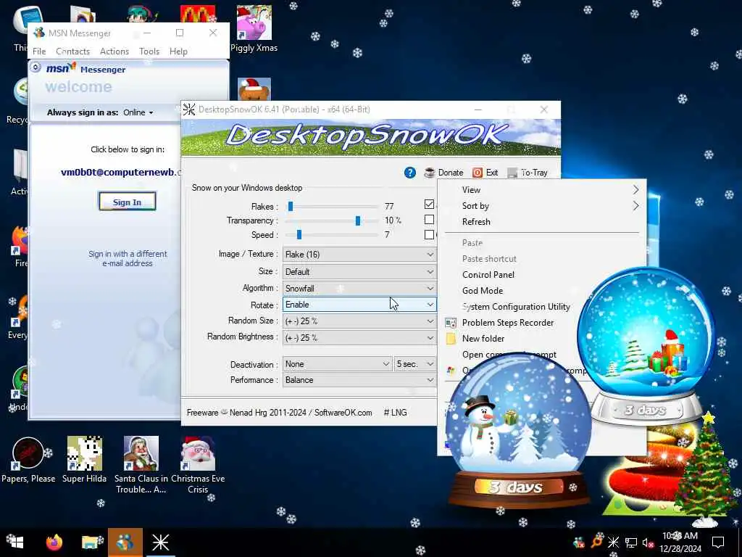
Task: Choose Control Panel from context menu
Action: [x=542, y=275]
